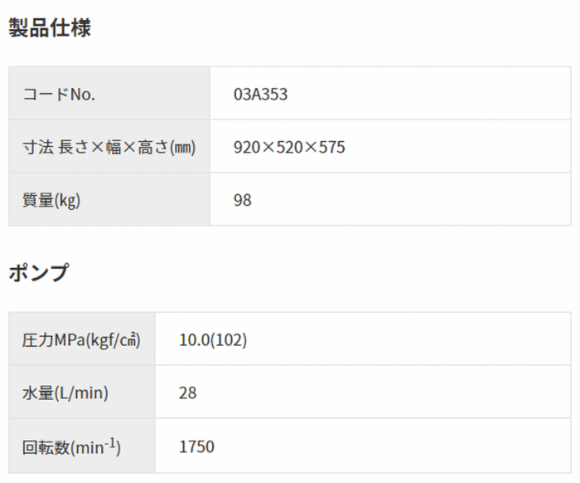
Task: Click the 製品仕様 section heading
Action: (x=50, y=28)
